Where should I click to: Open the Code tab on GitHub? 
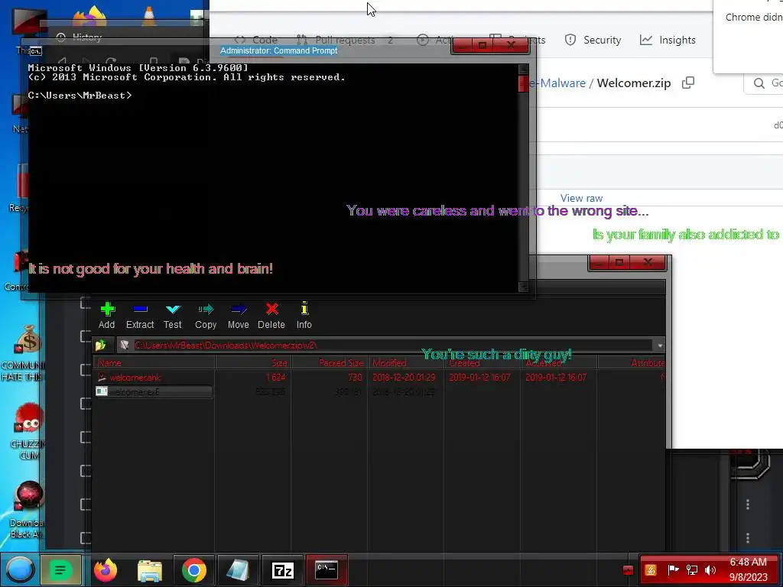click(x=256, y=40)
